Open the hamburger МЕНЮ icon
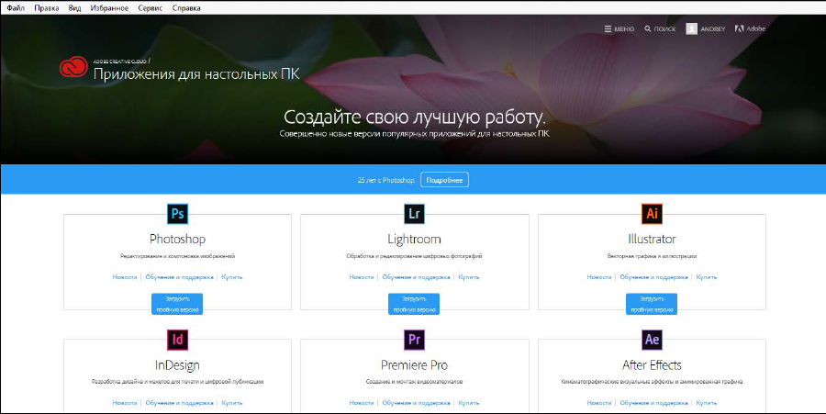The image size is (826, 414). [x=608, y=29]
